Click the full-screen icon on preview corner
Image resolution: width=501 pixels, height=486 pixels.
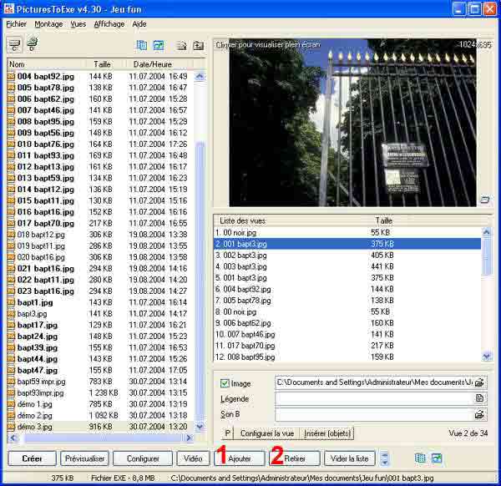484,199
